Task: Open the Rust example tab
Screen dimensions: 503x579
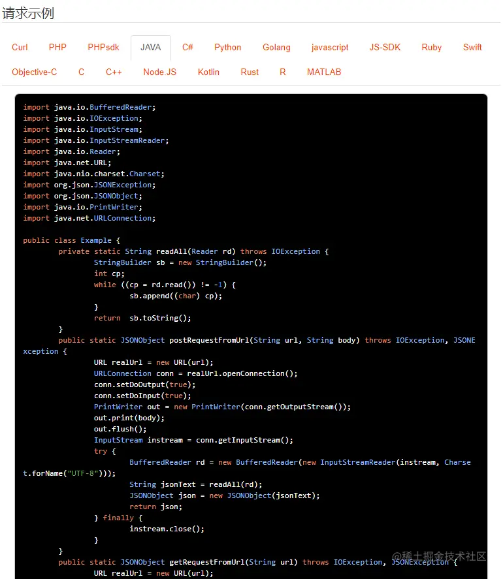Action: coord(250,72)
